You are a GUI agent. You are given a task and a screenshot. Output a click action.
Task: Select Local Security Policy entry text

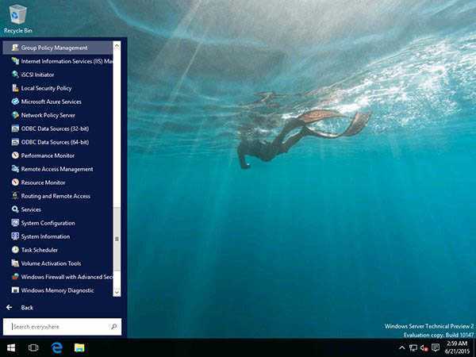pos(47,88)
